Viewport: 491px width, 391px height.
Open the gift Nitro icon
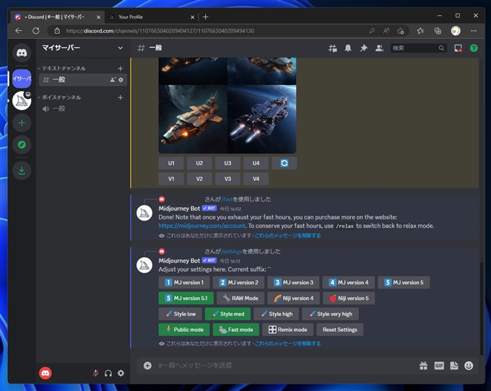(423, 365)
